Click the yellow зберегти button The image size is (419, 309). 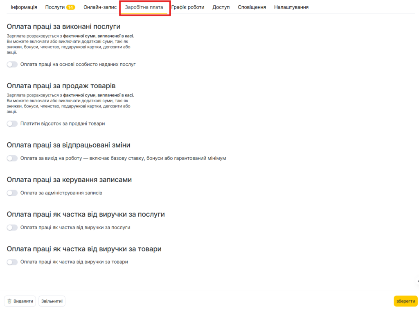405,301
